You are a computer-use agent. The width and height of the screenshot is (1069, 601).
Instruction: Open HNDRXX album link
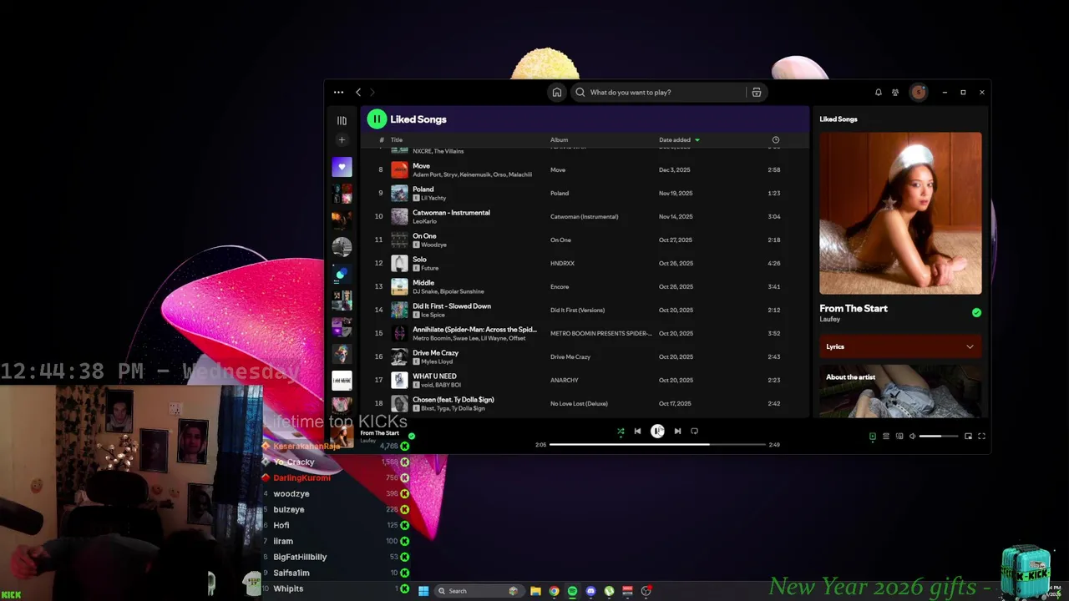pyautogui.click(x=562, y=264)
